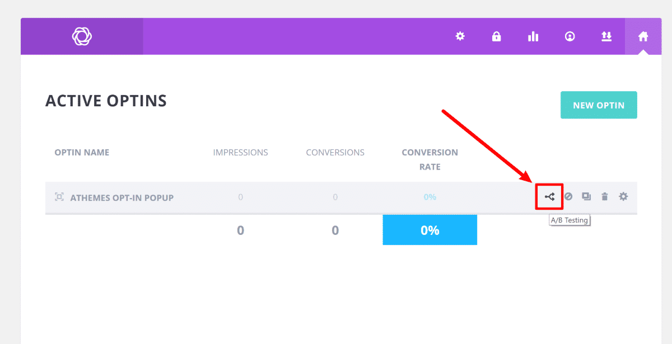Click the blue 0% total conversion box
This screenshot has height=344, width=672.
tap(430, 230)
